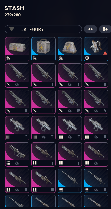
Task: Open the CATEGORY sort dropdown
Action: tap(43, 29)
